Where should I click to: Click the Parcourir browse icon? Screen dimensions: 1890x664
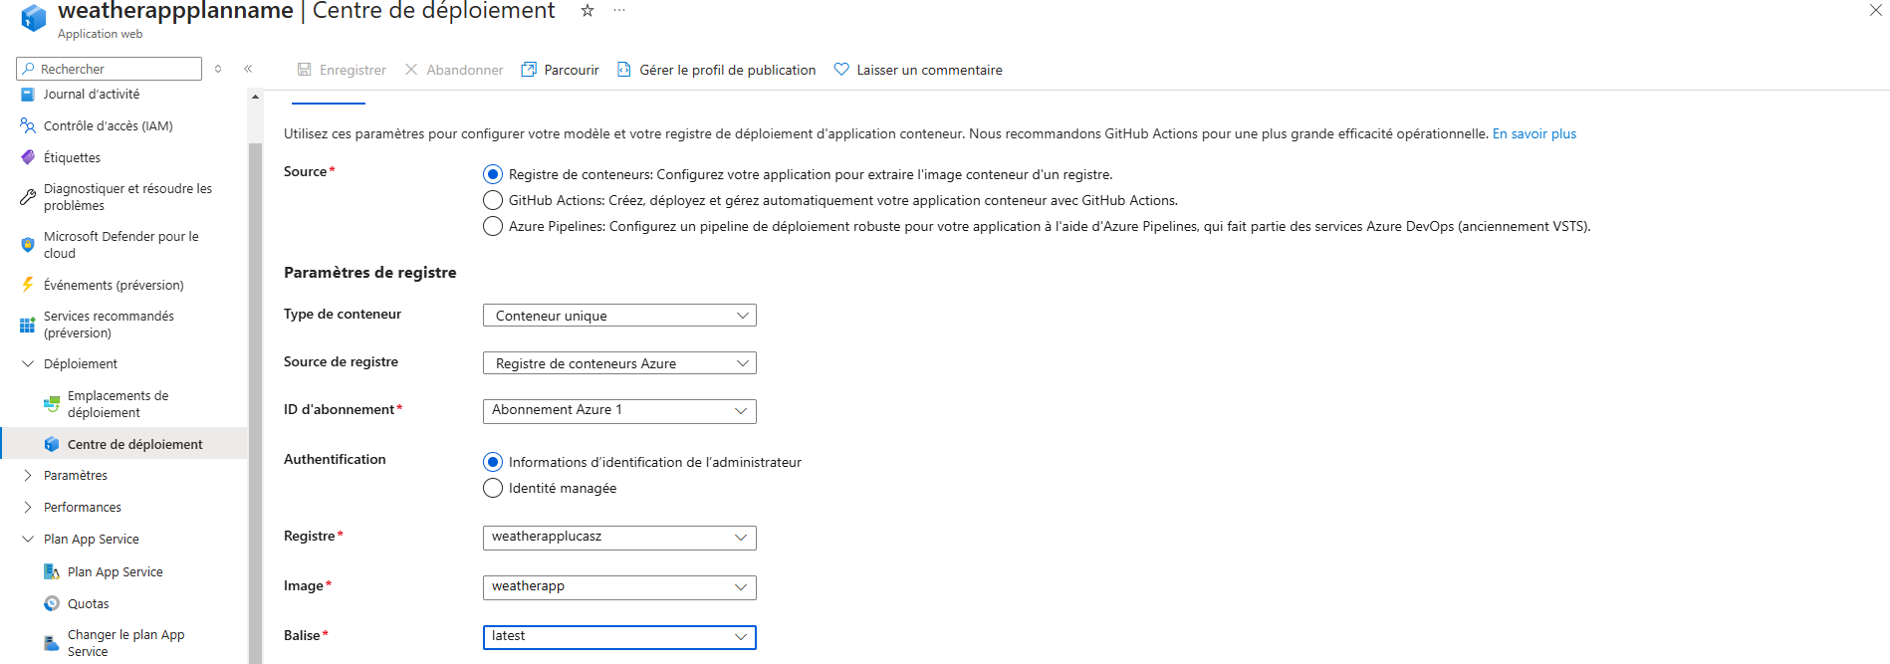tap(529, 70)
